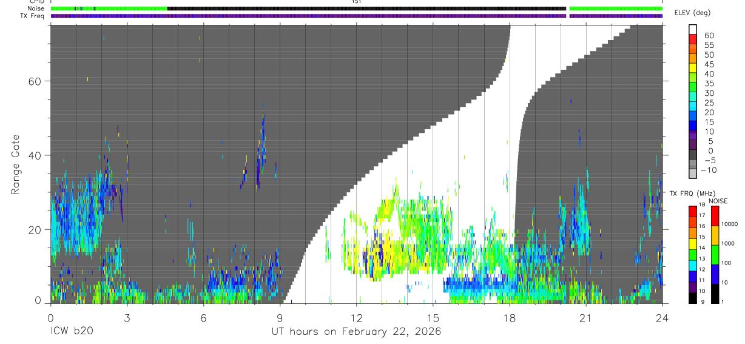Image resolution: width=745 pixels, height=344 pixels.
Task: Click the 'TX Freq' strip label at top left
Action: click(33, 16)
